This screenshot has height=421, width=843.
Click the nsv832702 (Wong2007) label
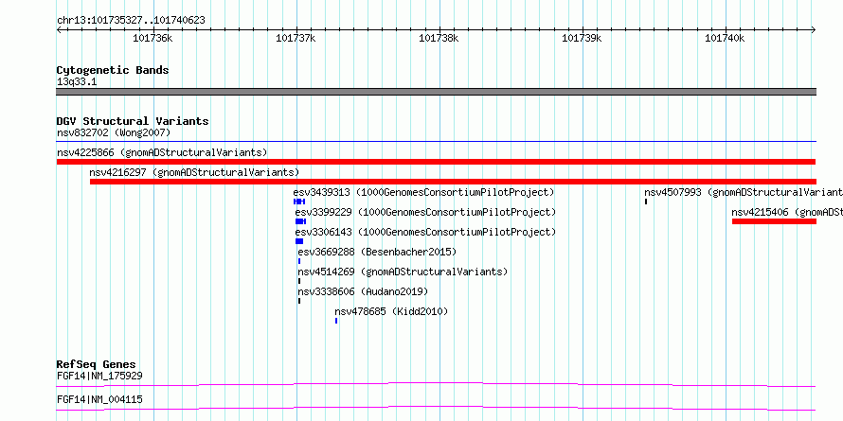point(114,132)
